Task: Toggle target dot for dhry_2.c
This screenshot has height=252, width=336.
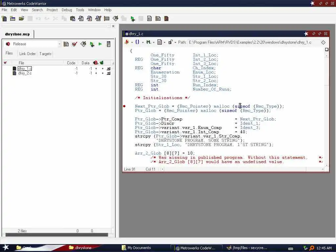Action: [96, 73]
